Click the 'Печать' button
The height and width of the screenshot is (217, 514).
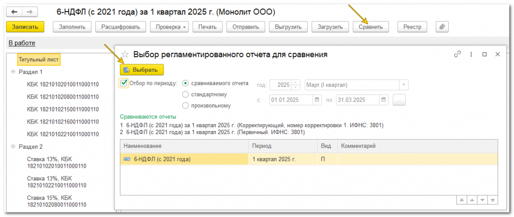[x=207, y=27]
